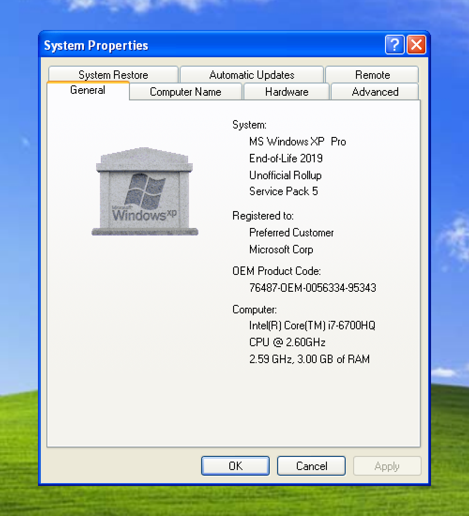The width and height of the screenshot is (469, 516).
Task: Click the Service Pack 5 text
Action: (x=283, y=191)
